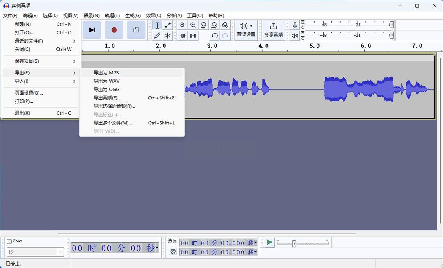
Task: Click the zoom in magnifier
Action: 183,25
